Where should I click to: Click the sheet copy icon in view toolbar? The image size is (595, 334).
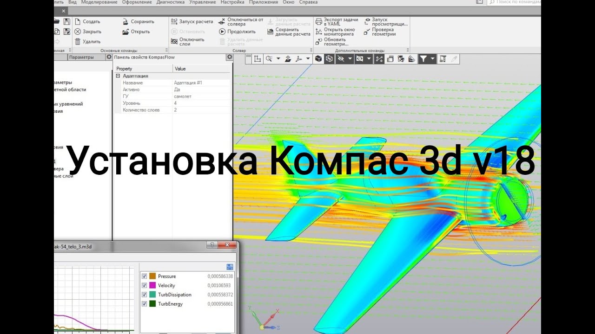(390, 59)
